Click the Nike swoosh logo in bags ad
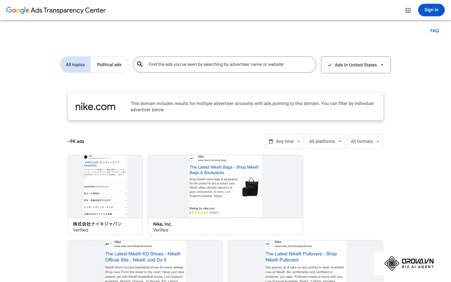 coord(193,158)
